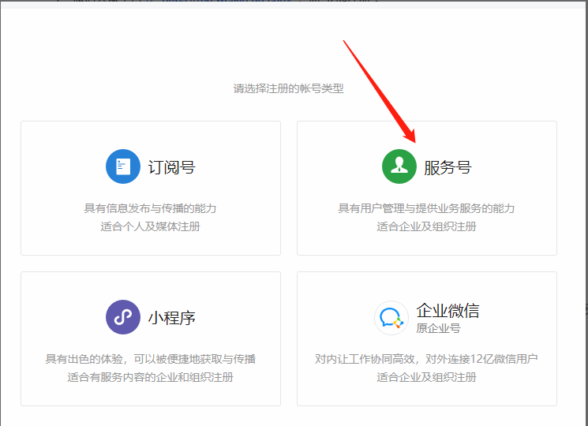Select the 服务号 title text

[x=448, y=167]
